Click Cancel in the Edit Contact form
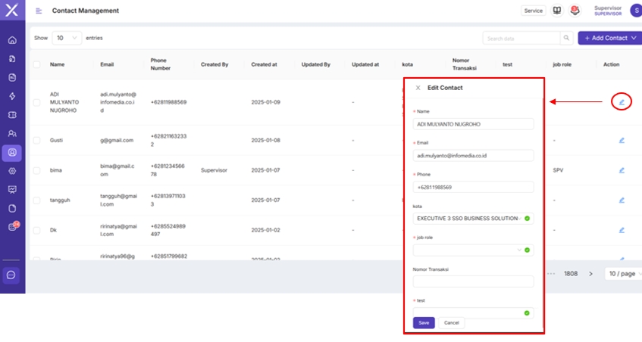Image resolution: width=642 pixels, height=342 pixels. click(451, 322)
